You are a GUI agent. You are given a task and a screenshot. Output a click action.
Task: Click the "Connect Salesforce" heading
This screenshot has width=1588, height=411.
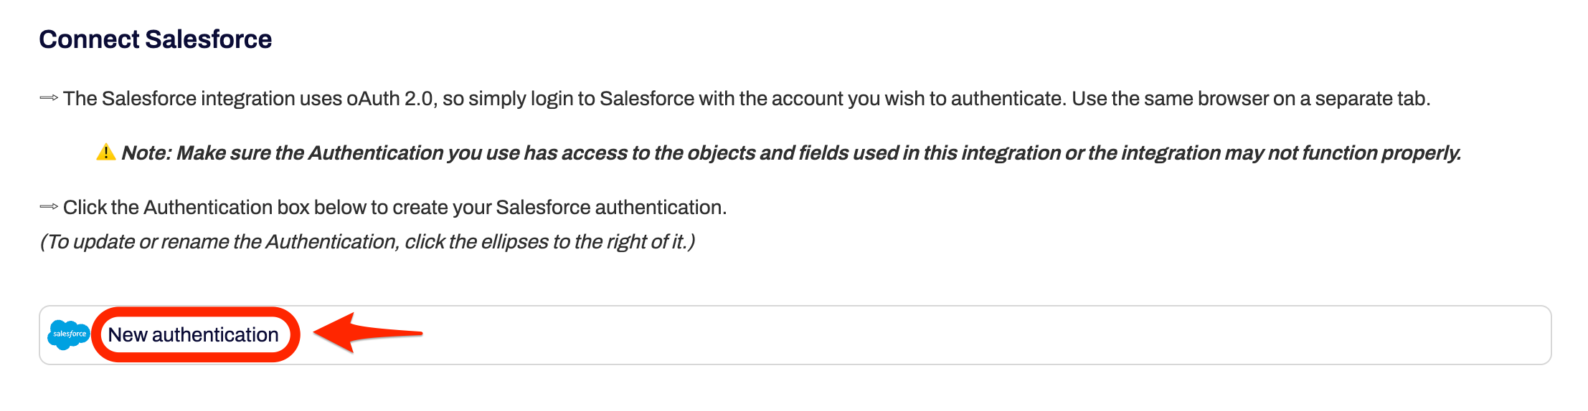click(155, 39)
